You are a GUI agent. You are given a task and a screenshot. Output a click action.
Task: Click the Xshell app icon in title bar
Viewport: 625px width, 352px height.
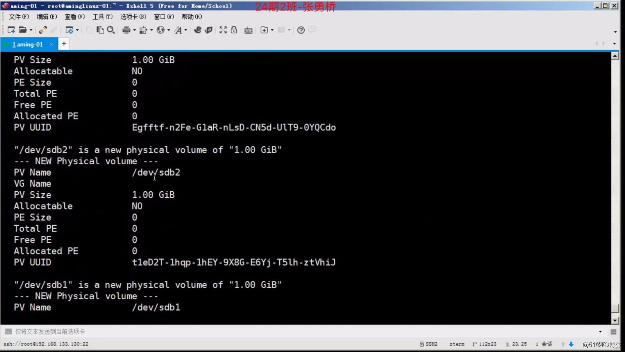click(5, 5)
